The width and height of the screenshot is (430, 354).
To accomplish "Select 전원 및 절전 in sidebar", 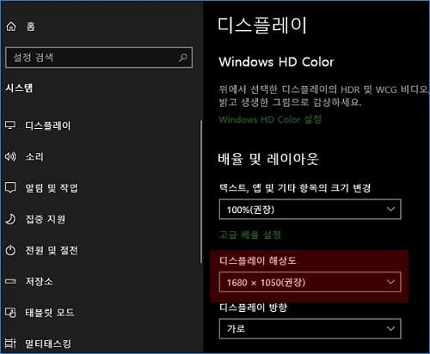I will point(52,250).
